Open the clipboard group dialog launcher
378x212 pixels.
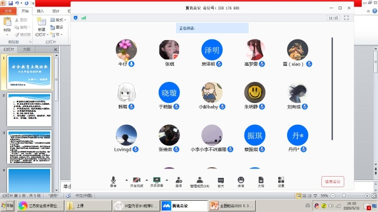point(30,42)
